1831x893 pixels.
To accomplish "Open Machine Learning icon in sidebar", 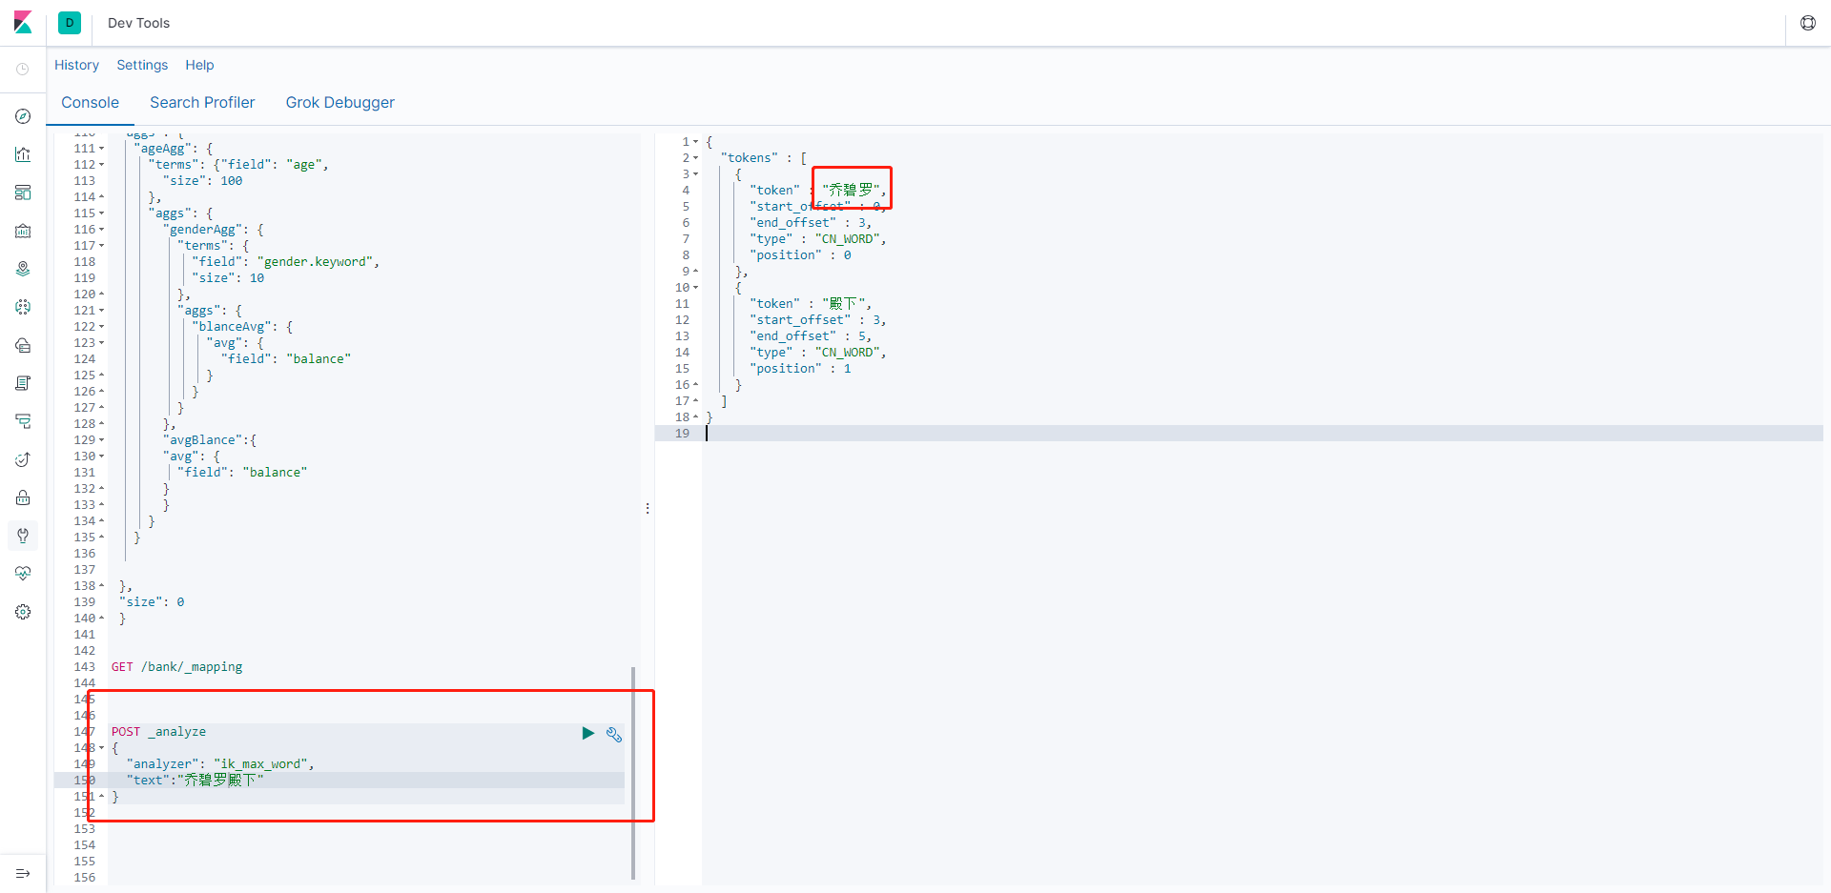I will tap(23, 307).
